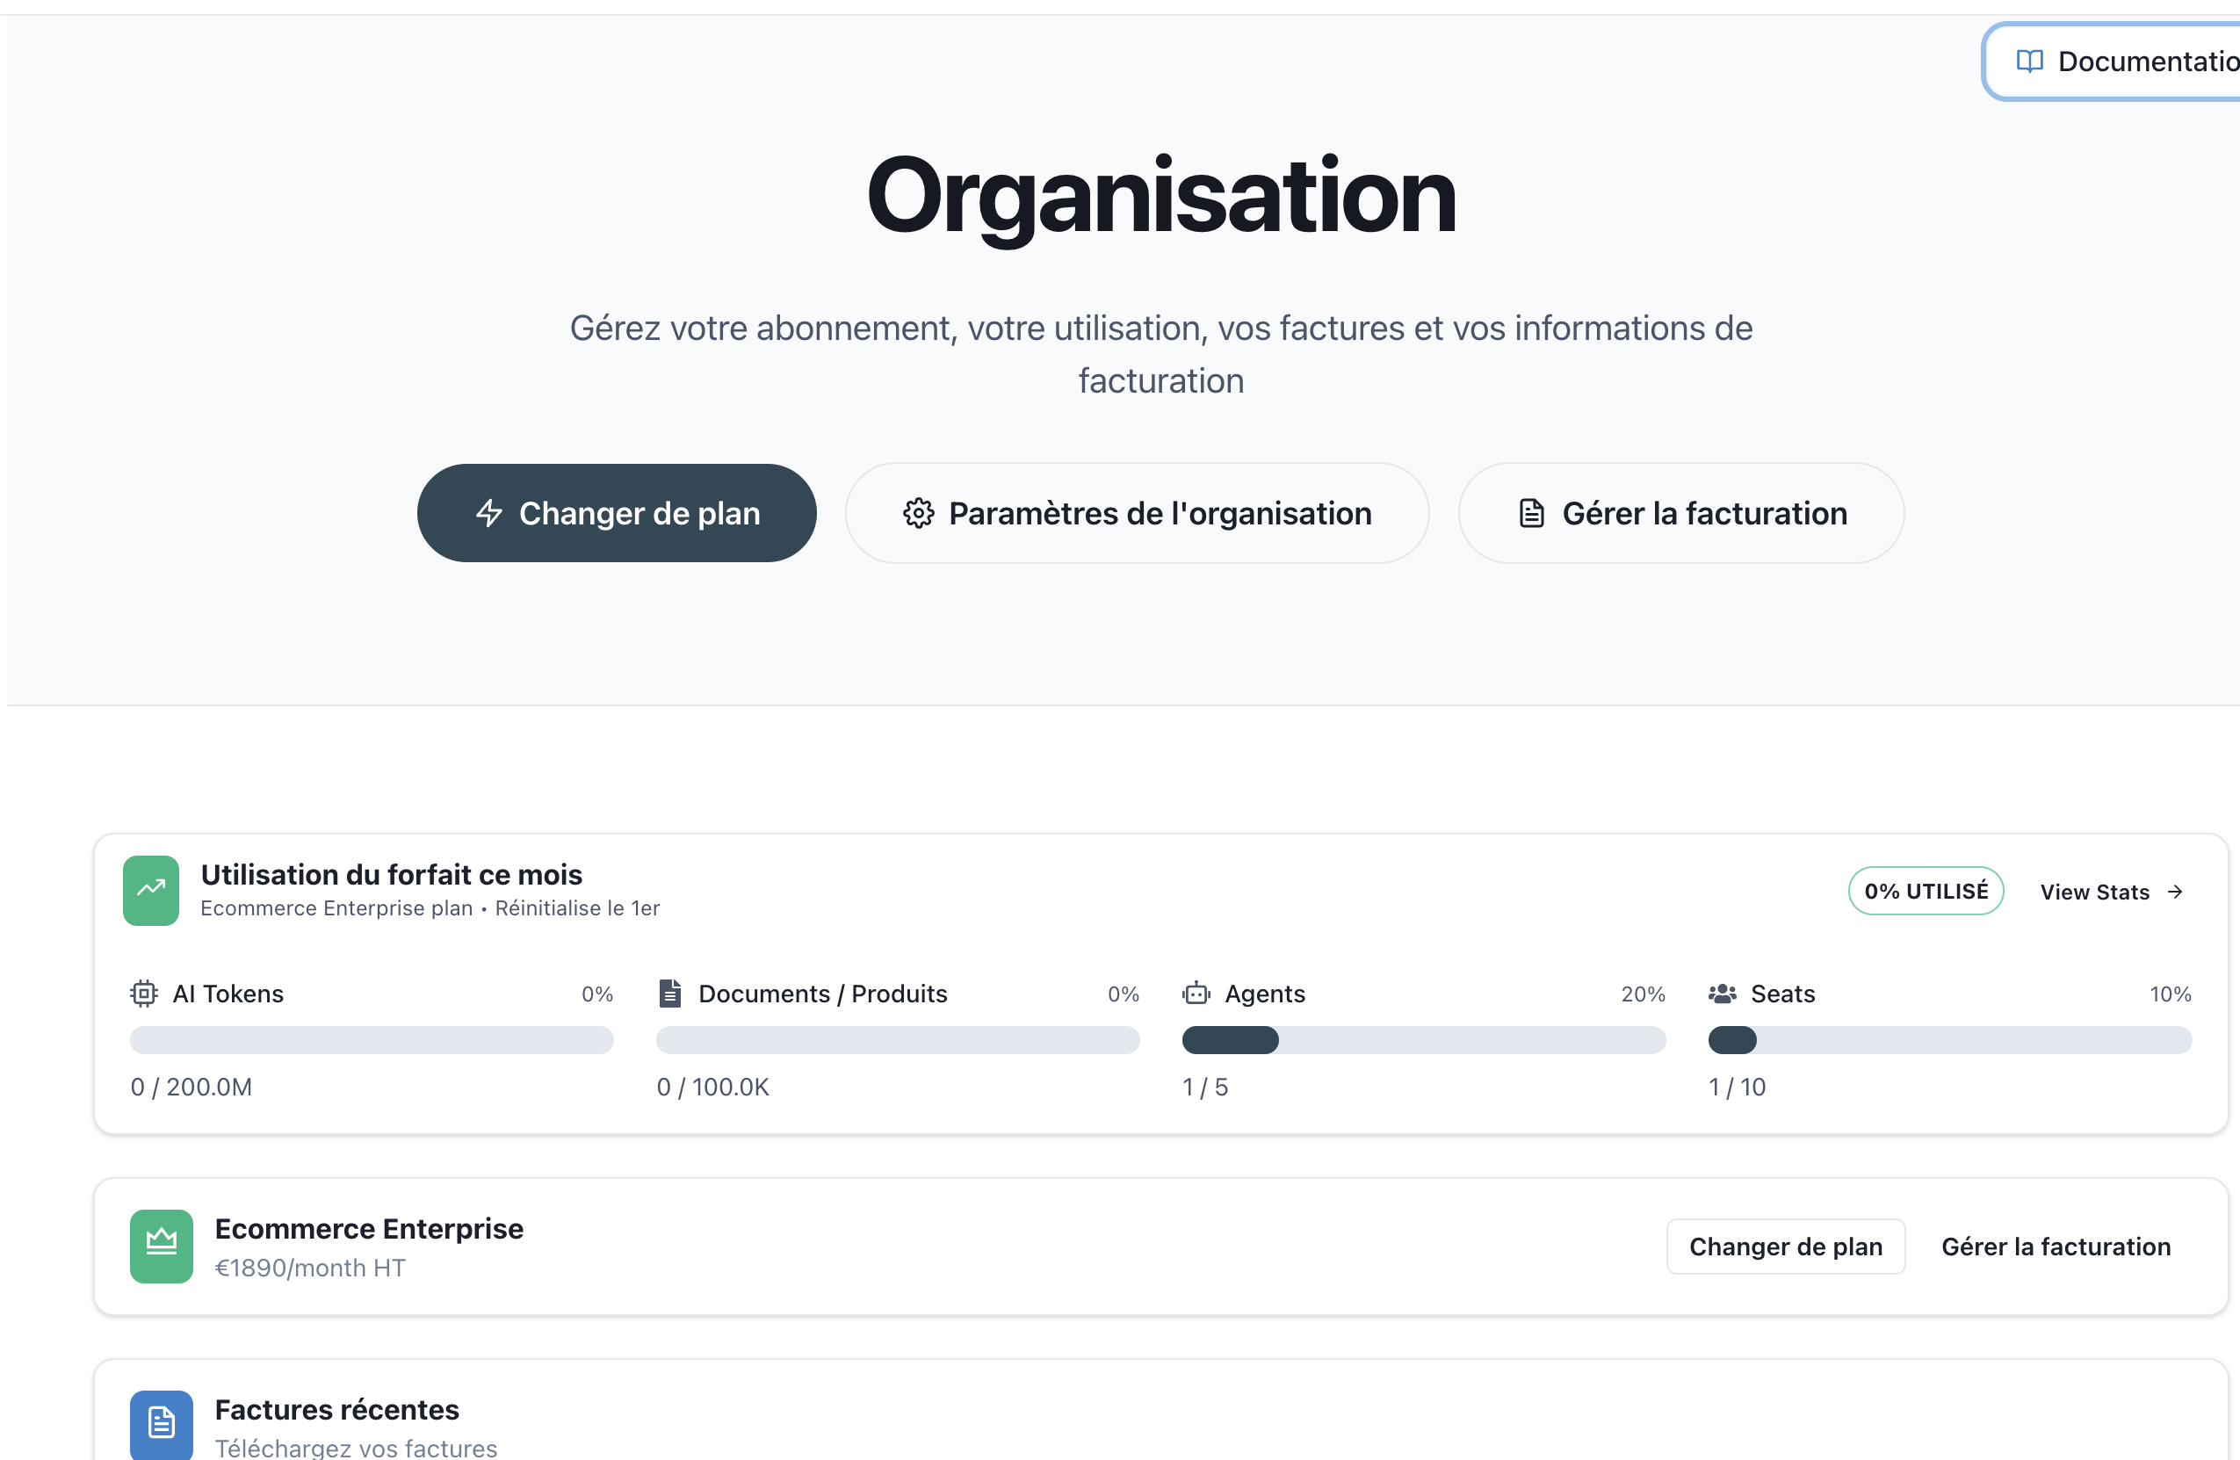Open the Changer de plan dialog
2240x1460 pixels.
(617, 513)
